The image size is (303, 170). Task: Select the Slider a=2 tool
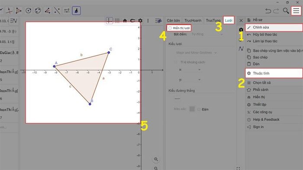coord(67,11)
